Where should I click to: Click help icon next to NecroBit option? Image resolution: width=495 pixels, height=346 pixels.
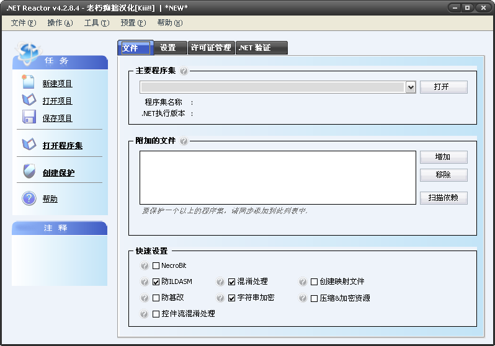pyautogui.click(x=145, y=265)
